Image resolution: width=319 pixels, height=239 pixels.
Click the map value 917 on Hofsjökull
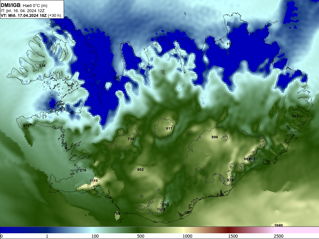coord(169,128)
